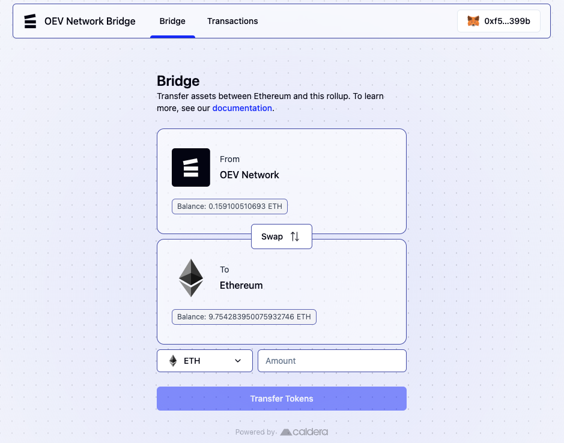564x443 pixels.
Task: Click the OEV Network icon in the From card
Action: click(x=190, y=167)
